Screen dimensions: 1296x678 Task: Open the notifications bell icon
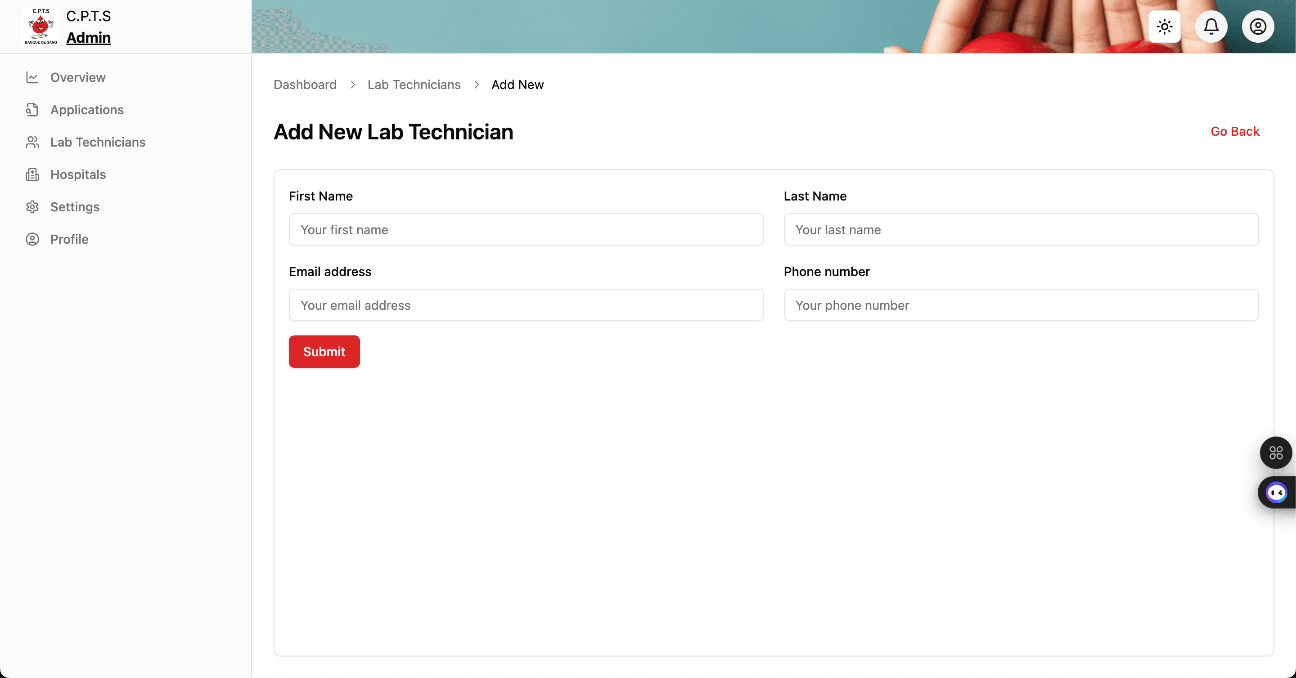click(x=1211, y=27)
